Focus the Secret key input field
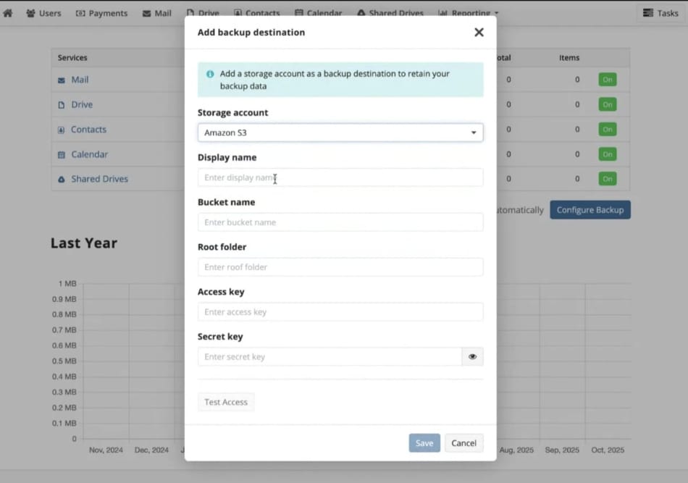 pyautogui.click(x=330, y=357)
